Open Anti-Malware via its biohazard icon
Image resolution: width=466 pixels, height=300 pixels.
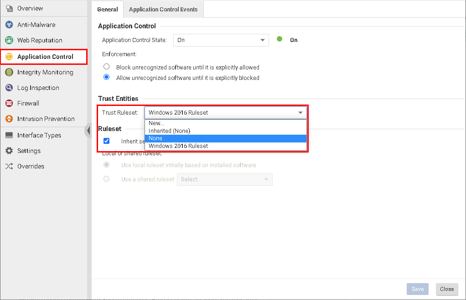click(9, 25)
